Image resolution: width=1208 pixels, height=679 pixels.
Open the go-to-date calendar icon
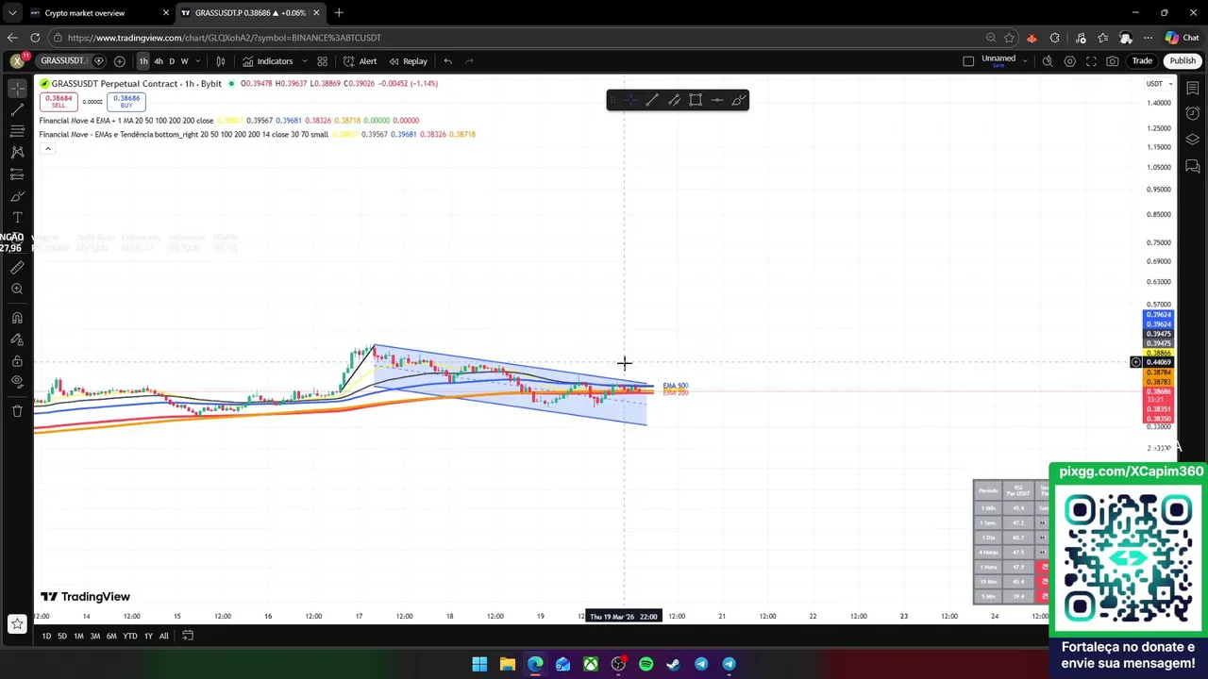[x=188, y=636]
